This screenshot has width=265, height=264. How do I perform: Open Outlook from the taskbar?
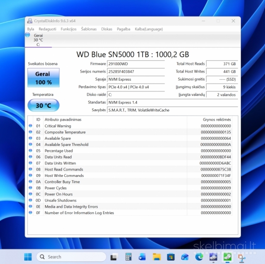(185, 257)
